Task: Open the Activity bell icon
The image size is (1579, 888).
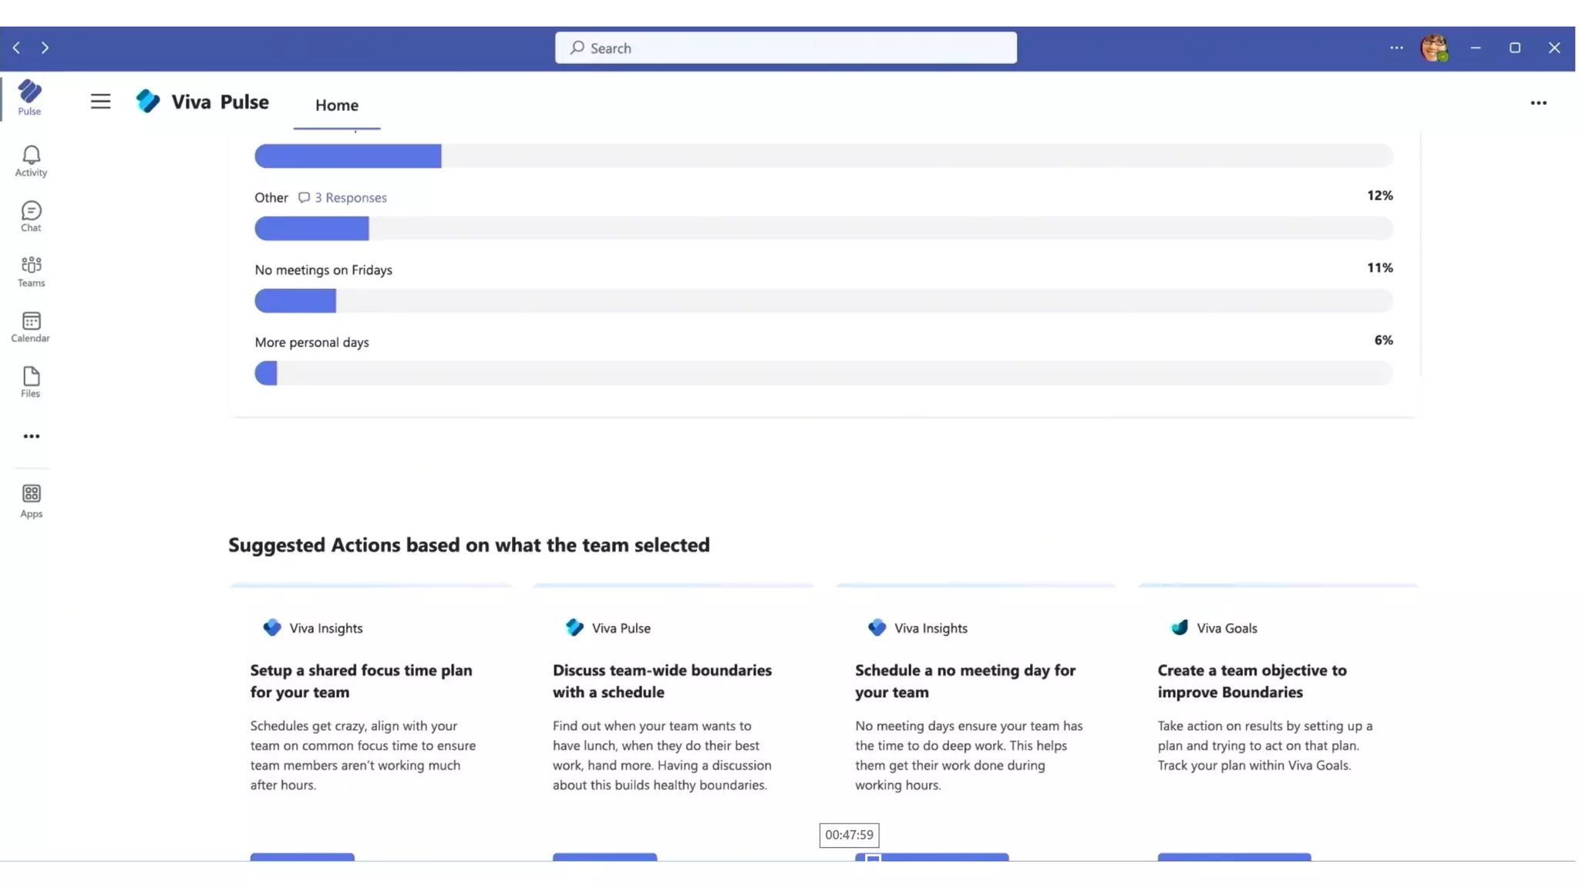Action: click(x=31, y=160)
